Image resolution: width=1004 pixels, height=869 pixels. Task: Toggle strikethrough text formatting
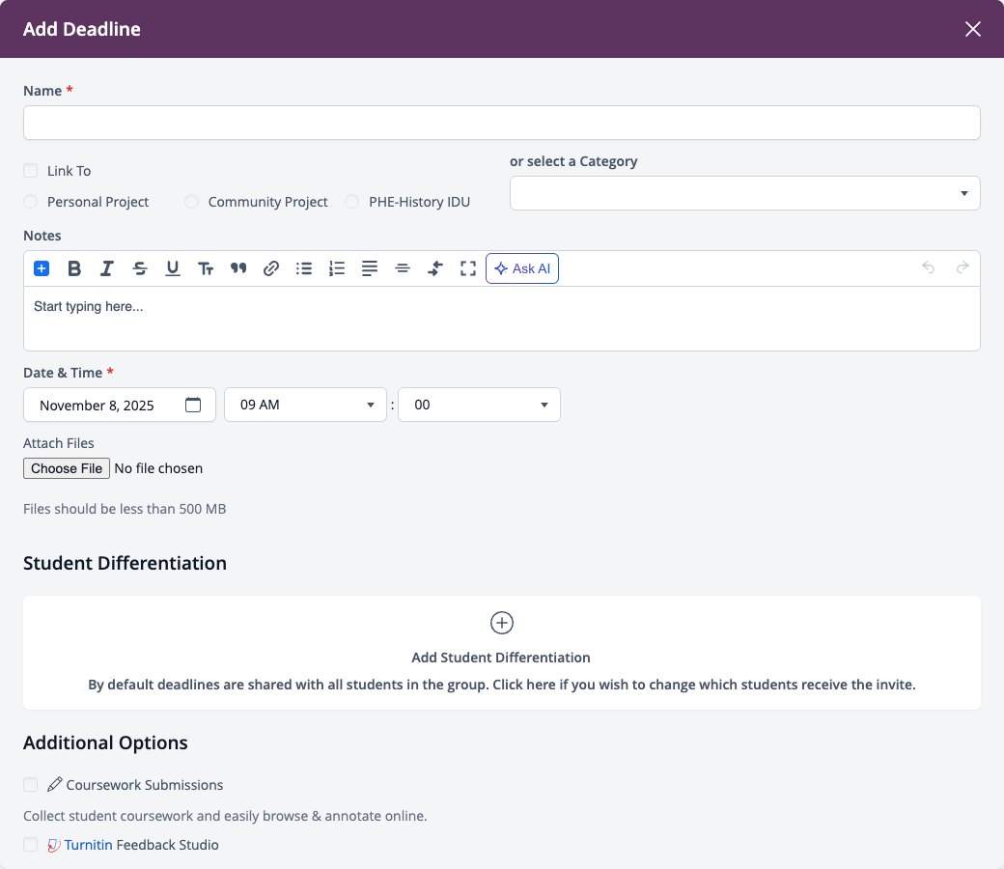coord(140,268)
